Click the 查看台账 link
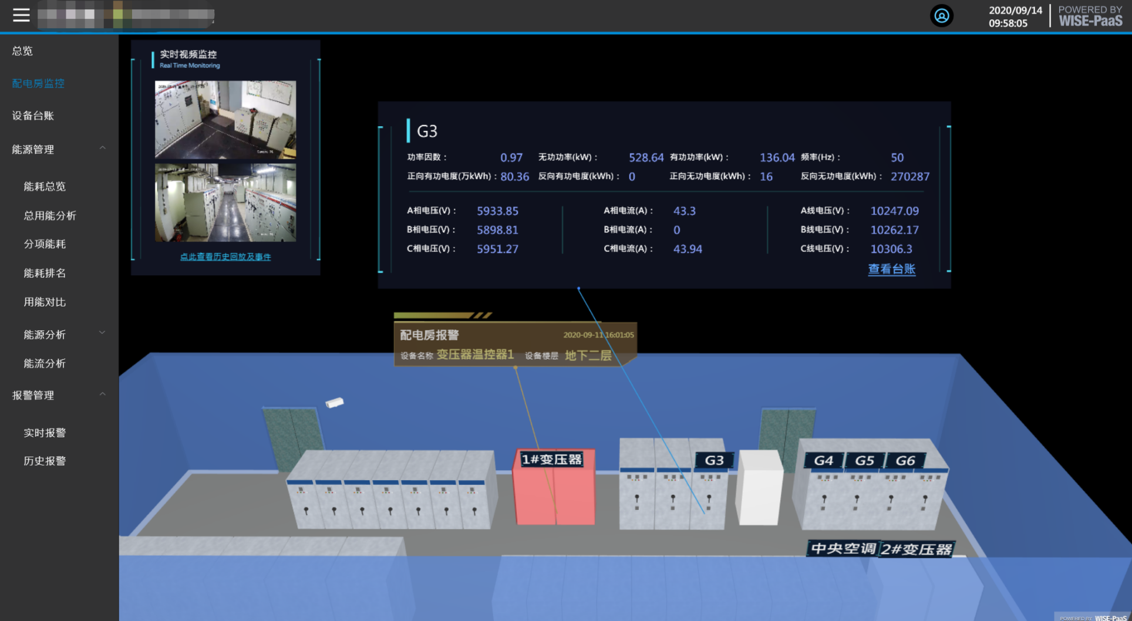The image size is (1132, 621). 891,269
